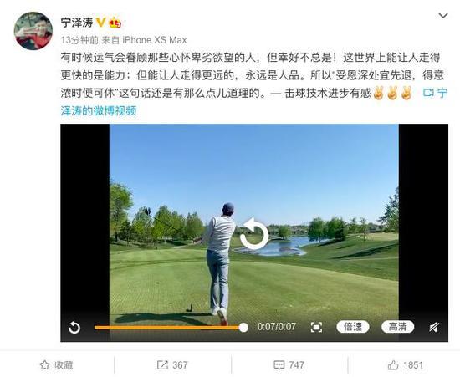Like the post with thumbs-up 1851
The height and width of the screenshot is (377, 460).
pyautogui.click(x=406, y=365)
